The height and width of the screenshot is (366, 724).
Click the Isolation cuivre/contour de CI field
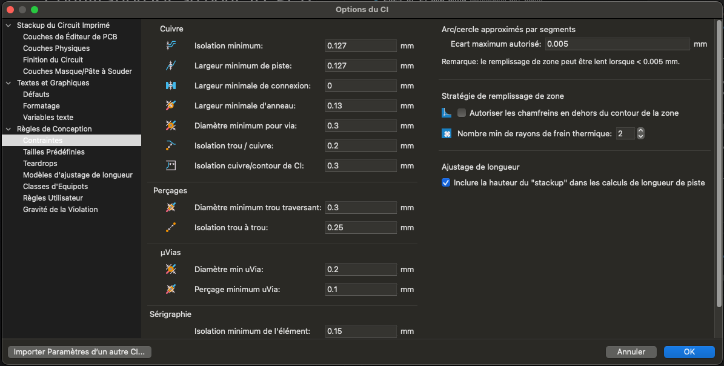point(360,165)
